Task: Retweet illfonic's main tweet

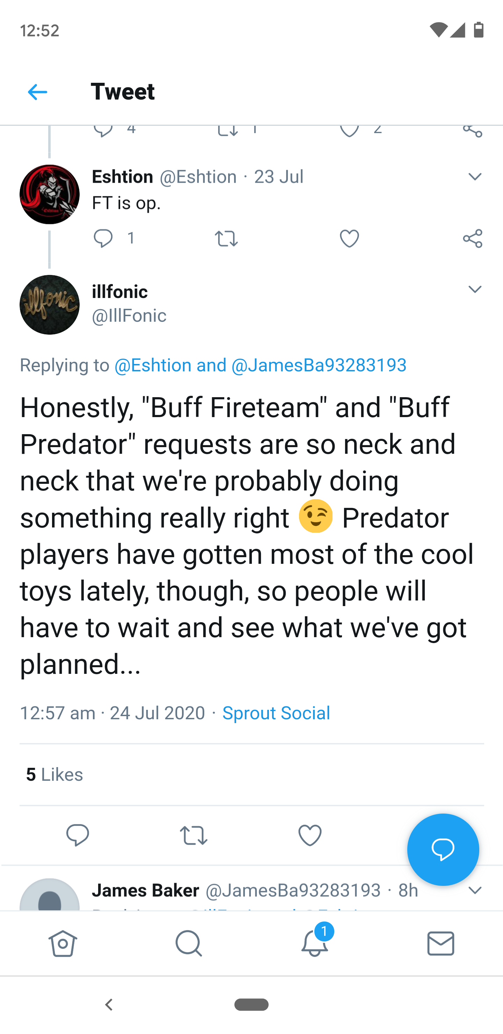Action: click(x=194, y=835)
